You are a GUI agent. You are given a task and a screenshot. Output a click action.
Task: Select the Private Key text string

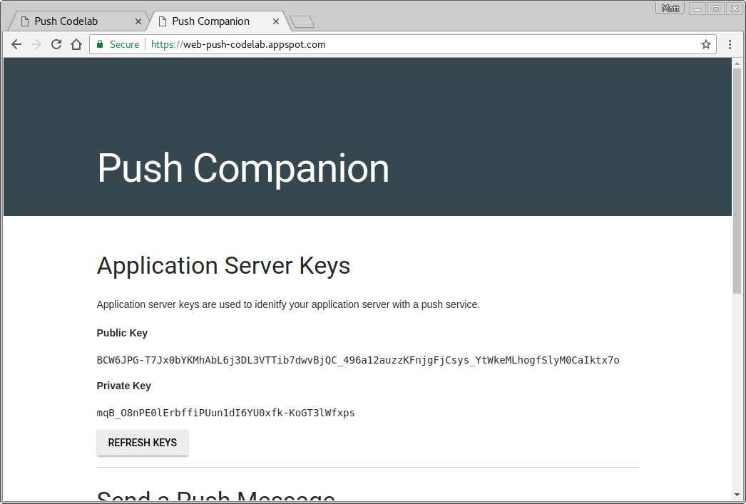tap(225, 413)
